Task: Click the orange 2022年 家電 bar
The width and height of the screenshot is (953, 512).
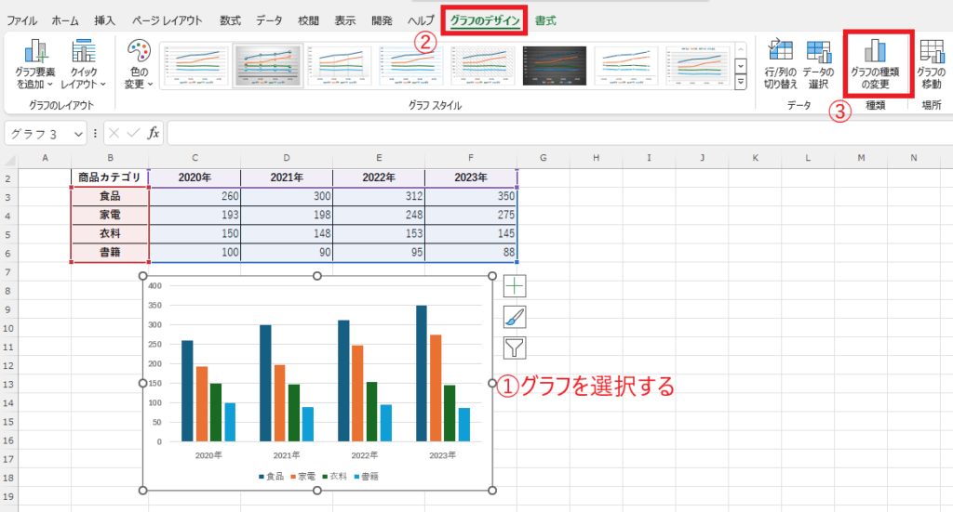Action: click(357, 394)
